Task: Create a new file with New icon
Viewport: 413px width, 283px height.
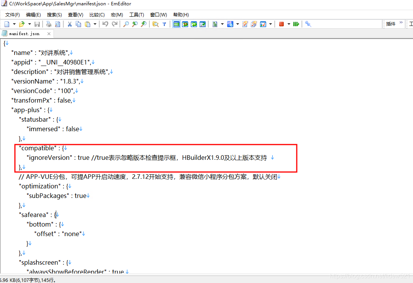Action: (x=7, y=24)
